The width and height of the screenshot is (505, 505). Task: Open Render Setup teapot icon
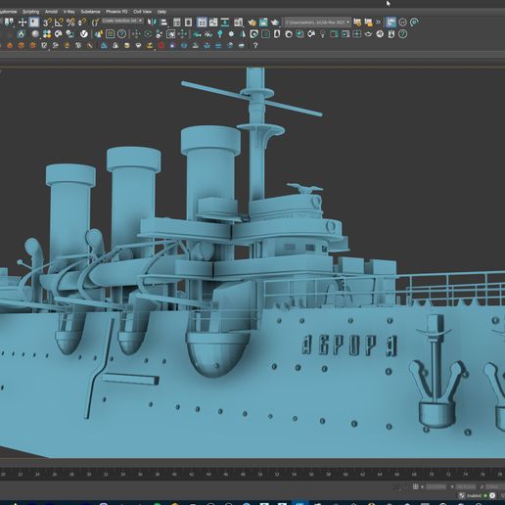point(252,23)
